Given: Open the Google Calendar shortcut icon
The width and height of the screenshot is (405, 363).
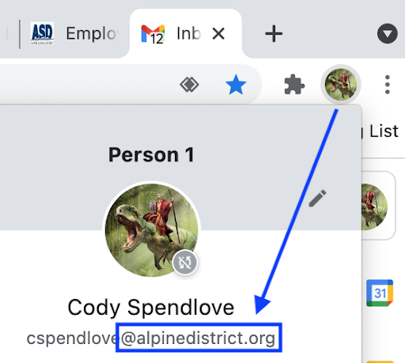Looking at the screenshot, I should 380,293.
